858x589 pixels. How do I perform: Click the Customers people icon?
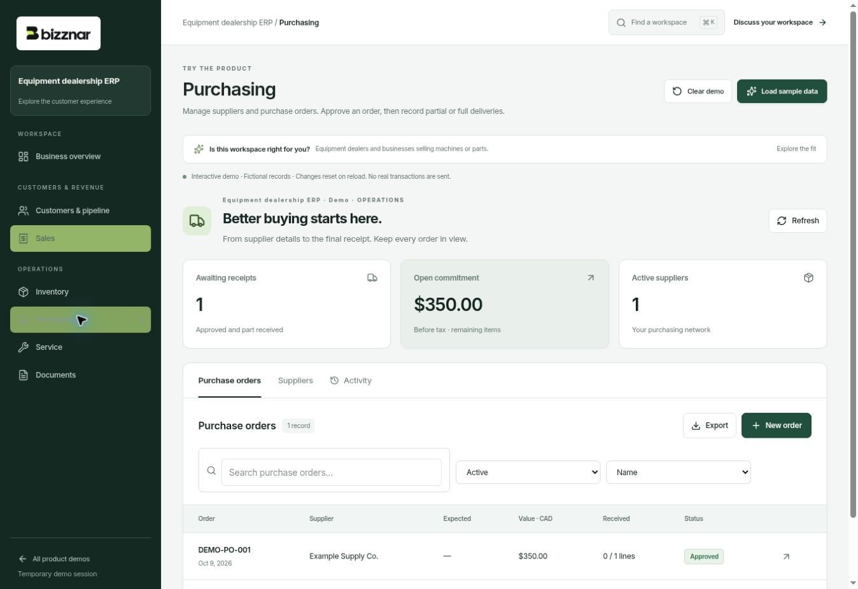click(24, 211)
